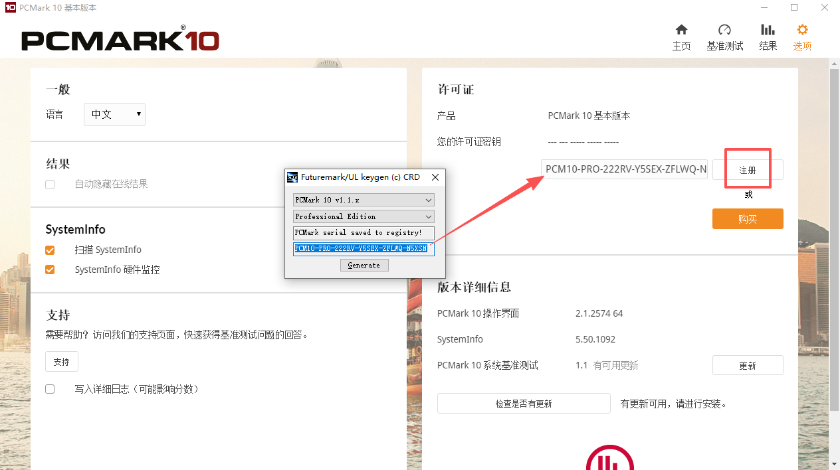
Task: Click the 更新 update button
Action: point(748,366)
